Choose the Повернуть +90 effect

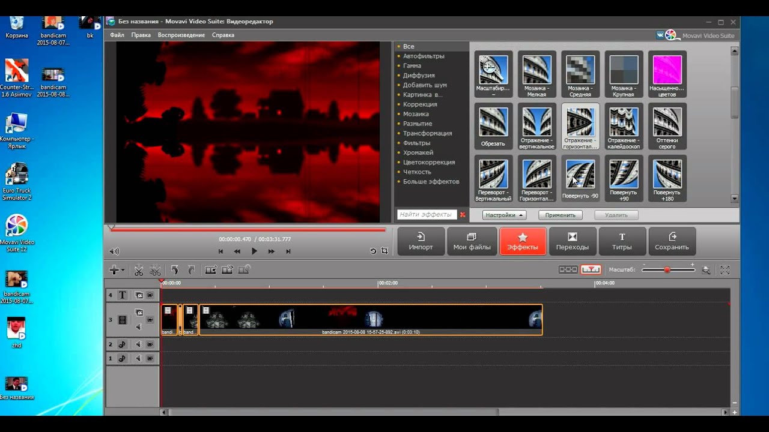coord(624,179)
